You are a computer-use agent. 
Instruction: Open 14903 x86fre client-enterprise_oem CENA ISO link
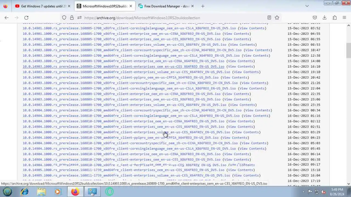click(121, 94)
